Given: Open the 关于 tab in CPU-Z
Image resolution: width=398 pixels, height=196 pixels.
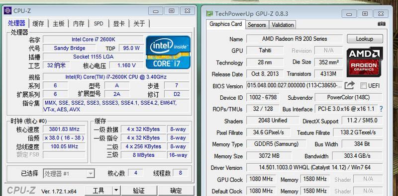Looking at the screenshot, I should click(139, 24).
